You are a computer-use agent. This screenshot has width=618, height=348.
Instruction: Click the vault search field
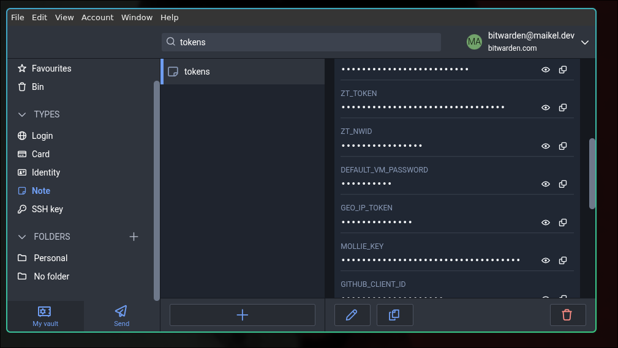click(306, 42)
